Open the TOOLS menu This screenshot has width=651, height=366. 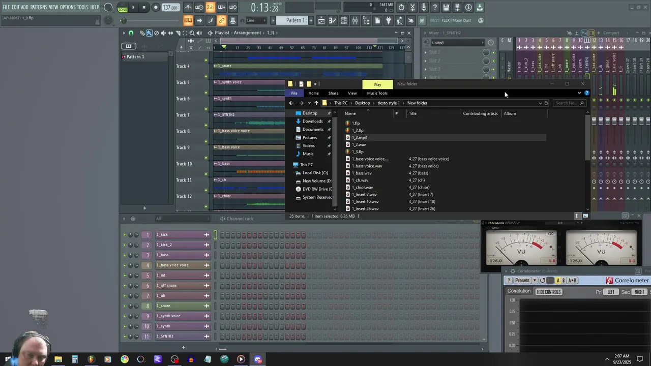pyautogui.click(x=83, y=7)
